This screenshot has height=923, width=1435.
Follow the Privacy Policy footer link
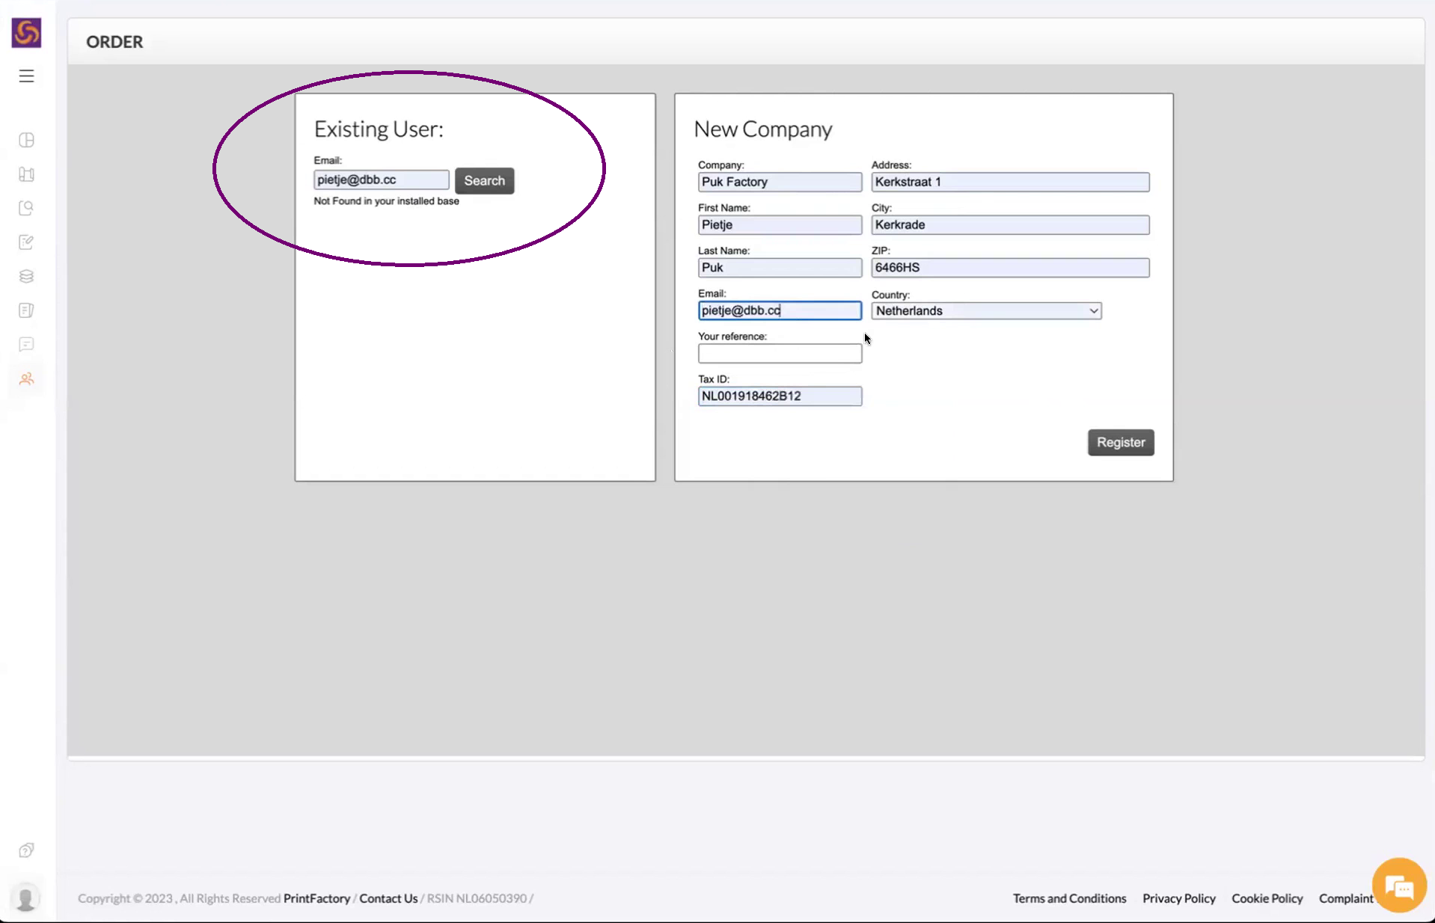pos(1178,898)
